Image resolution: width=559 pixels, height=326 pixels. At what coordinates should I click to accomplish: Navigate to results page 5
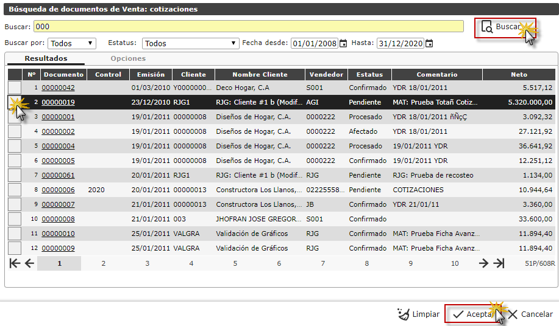[235, 263]
